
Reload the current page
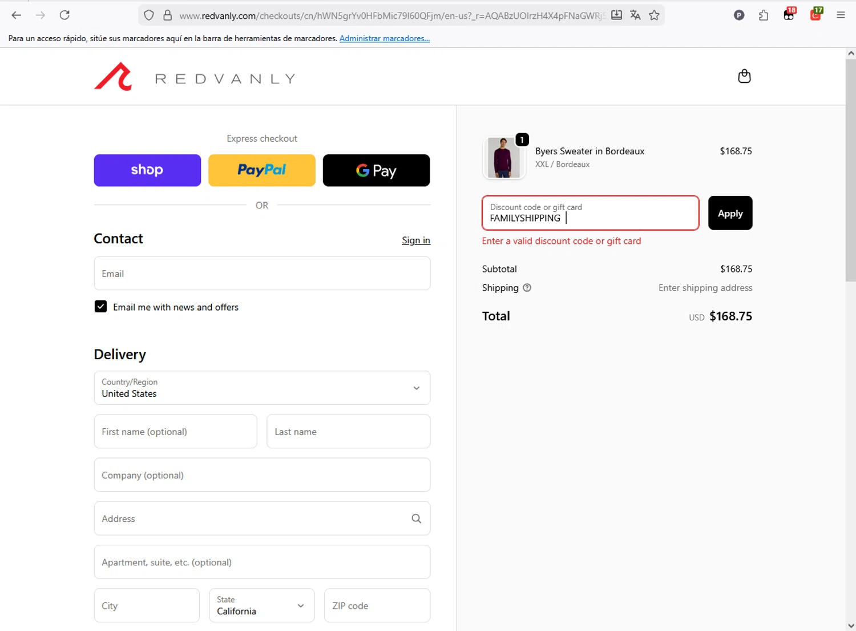64,15
